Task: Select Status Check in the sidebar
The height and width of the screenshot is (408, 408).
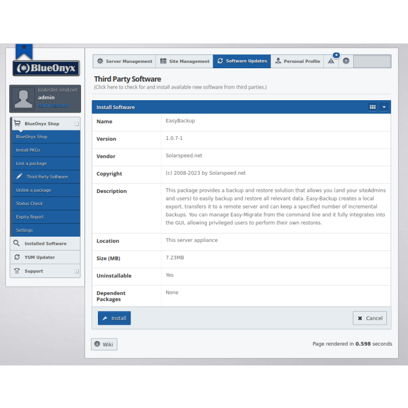Action: pos(29,203)
